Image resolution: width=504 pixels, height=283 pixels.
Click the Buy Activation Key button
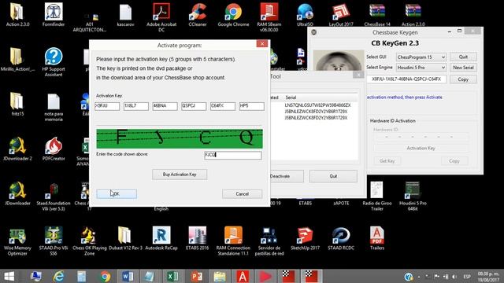click(x=180, y=175)
